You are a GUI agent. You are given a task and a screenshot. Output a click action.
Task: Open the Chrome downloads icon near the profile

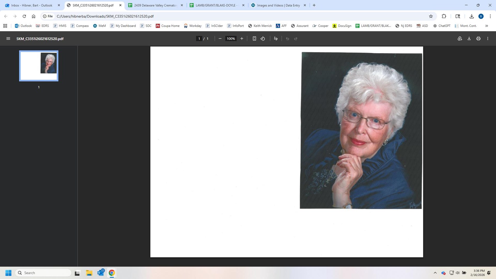(x=472, y=16)
